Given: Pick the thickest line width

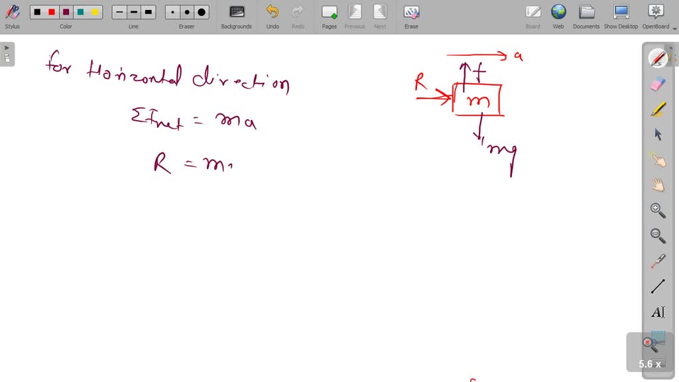Looking at the screenshot, I should tap(148, 12).
